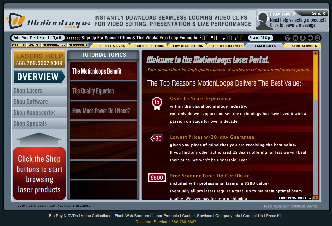The image size is (332, 226).
Task: Select the Laser Sales tab
Action: 265,46
